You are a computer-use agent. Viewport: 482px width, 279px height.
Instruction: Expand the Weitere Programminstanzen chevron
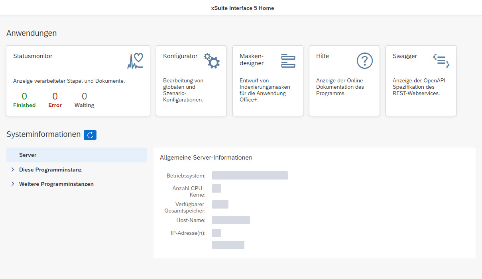point(13,184)
